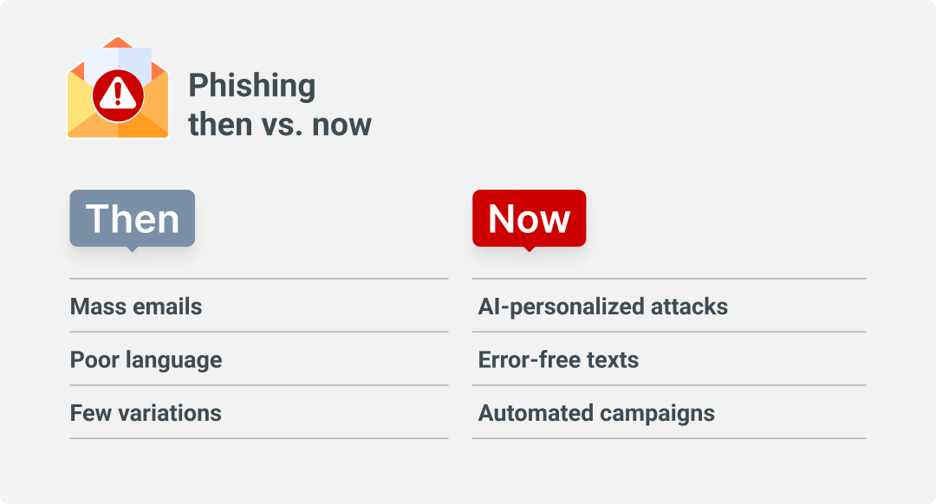Select the gray "Then" label badge

pos(132,218)
